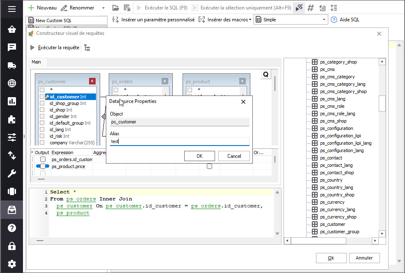The height and width of the screenshot is (273, 405).
Task: Click the Q search button on diagram
Action: (x=266, y=75)
